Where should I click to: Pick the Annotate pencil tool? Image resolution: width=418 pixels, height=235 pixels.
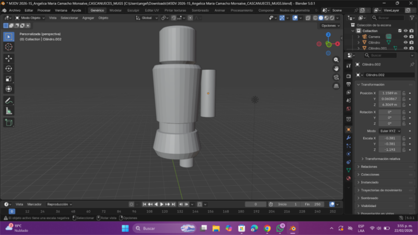click(9, 101)
